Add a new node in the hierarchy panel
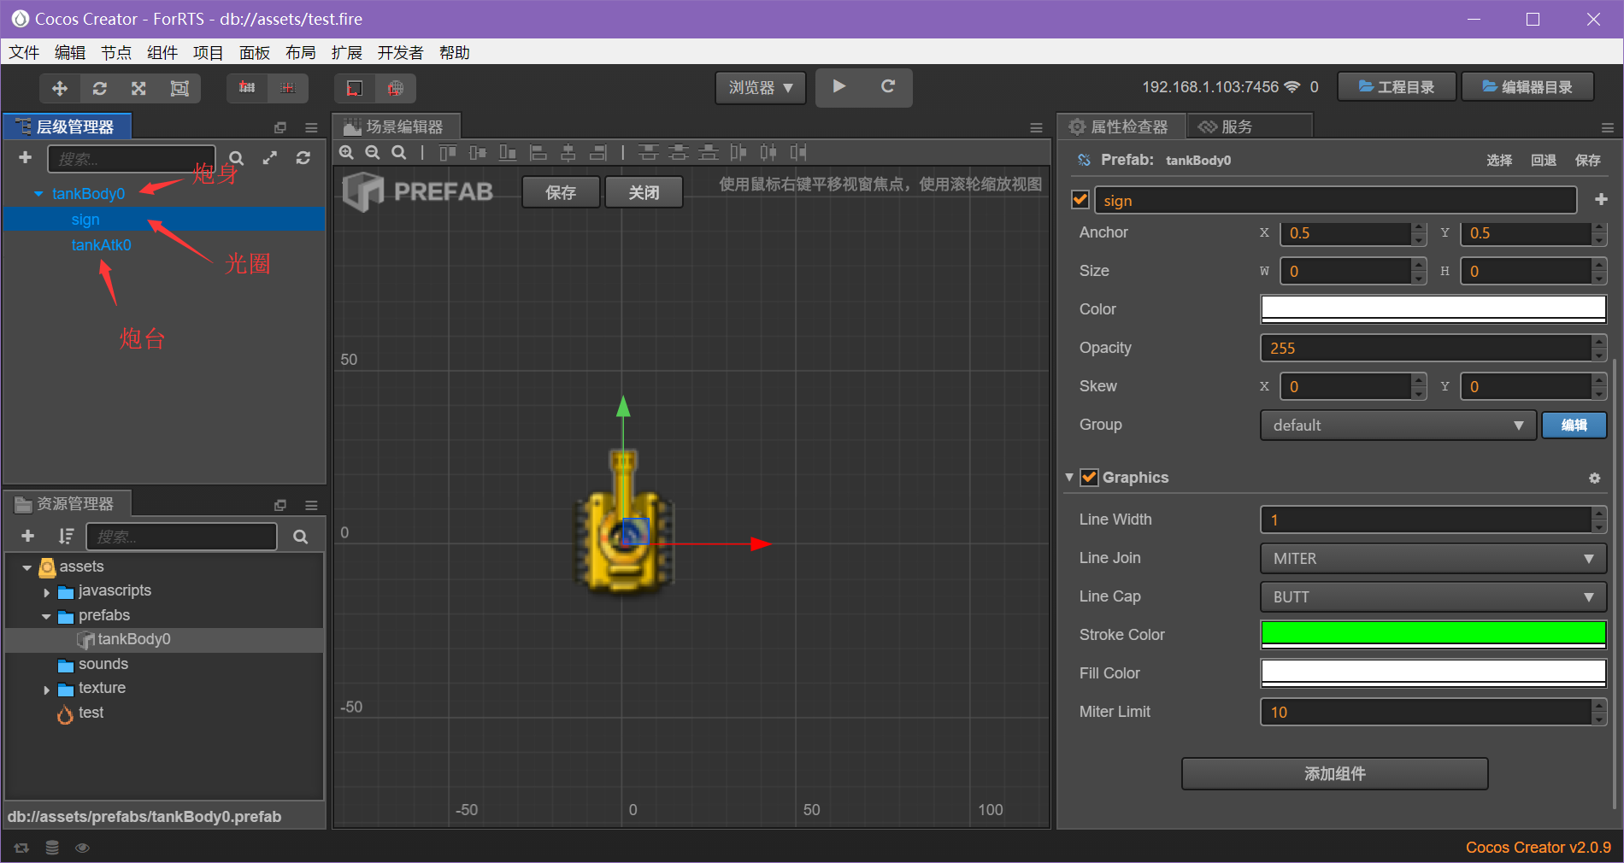The width and height of the screenshot is (1624, 863). [25, 158]
